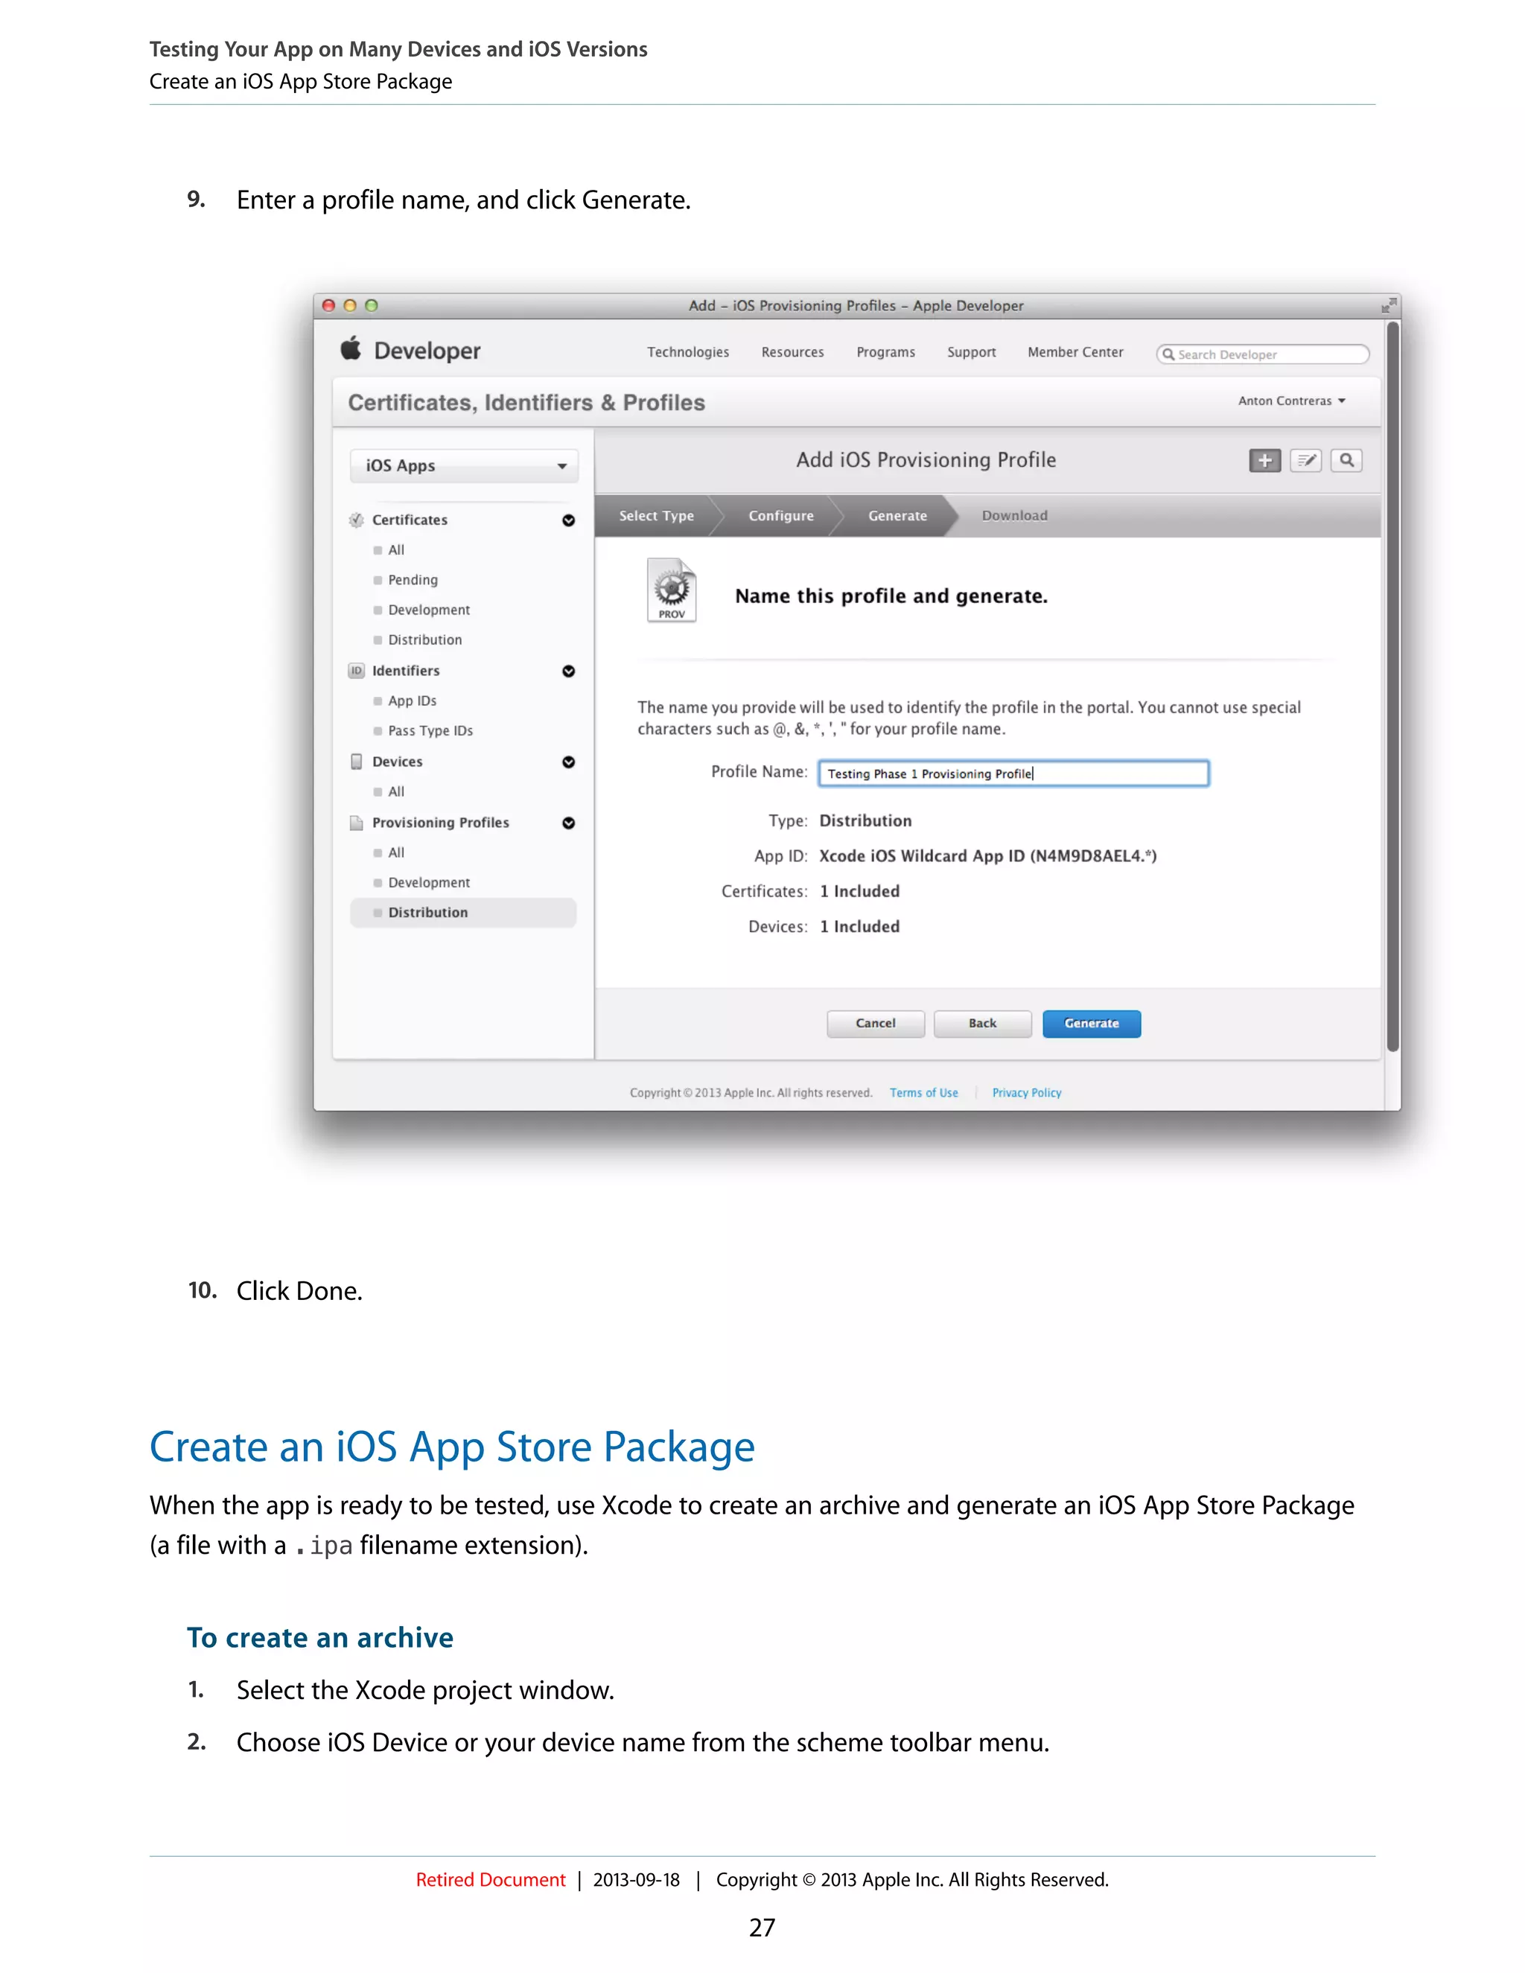The width and height of the screenshot is (1525, 1973).
Task: Click the Provisioning Profiles document icon
Action: (357, 822)
